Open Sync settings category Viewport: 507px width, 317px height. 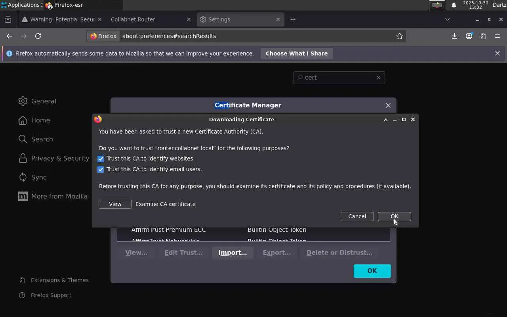(32, 177)
